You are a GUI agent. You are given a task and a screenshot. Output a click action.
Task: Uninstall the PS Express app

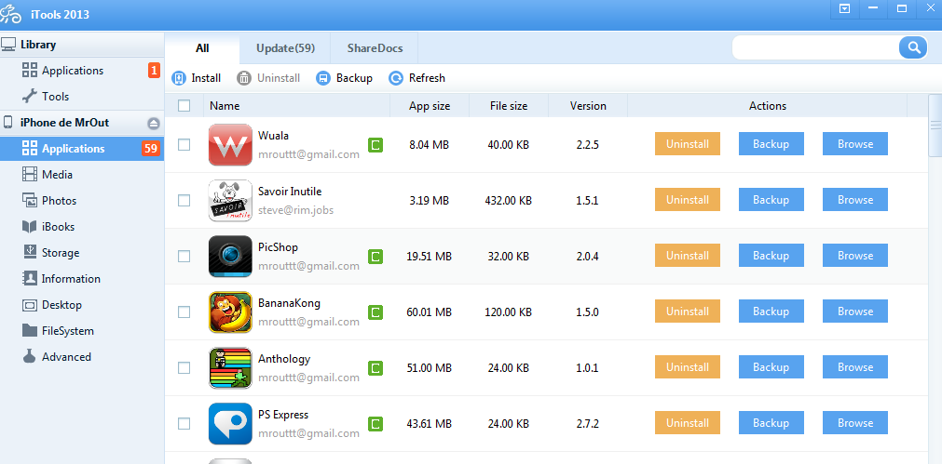tap(688, 423)
